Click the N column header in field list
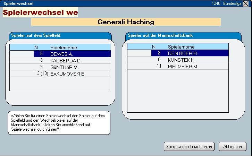Viewport: 252px width, 156px height. (x=36, y=47)
